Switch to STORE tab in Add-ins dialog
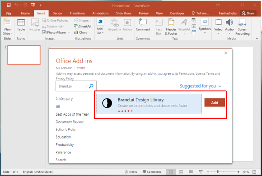Image resolution: width=262 pixels, height=176 pixels. point(81,68)
